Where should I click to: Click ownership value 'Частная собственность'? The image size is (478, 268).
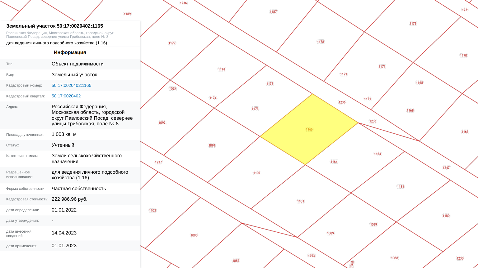pos(79,189)
